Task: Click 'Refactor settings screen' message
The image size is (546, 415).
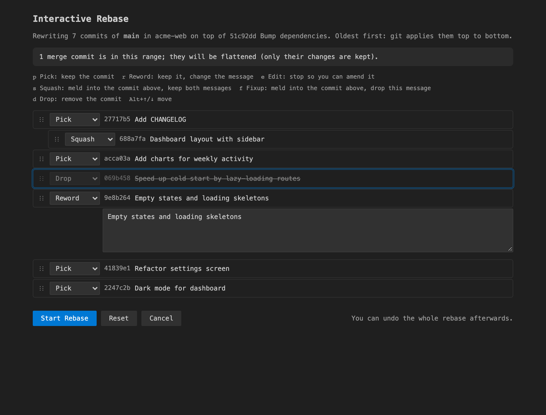Action: click(182, 269)
